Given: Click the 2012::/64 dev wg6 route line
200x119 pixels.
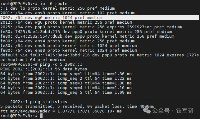Looking at the screenshot, I should coord(66,22).
